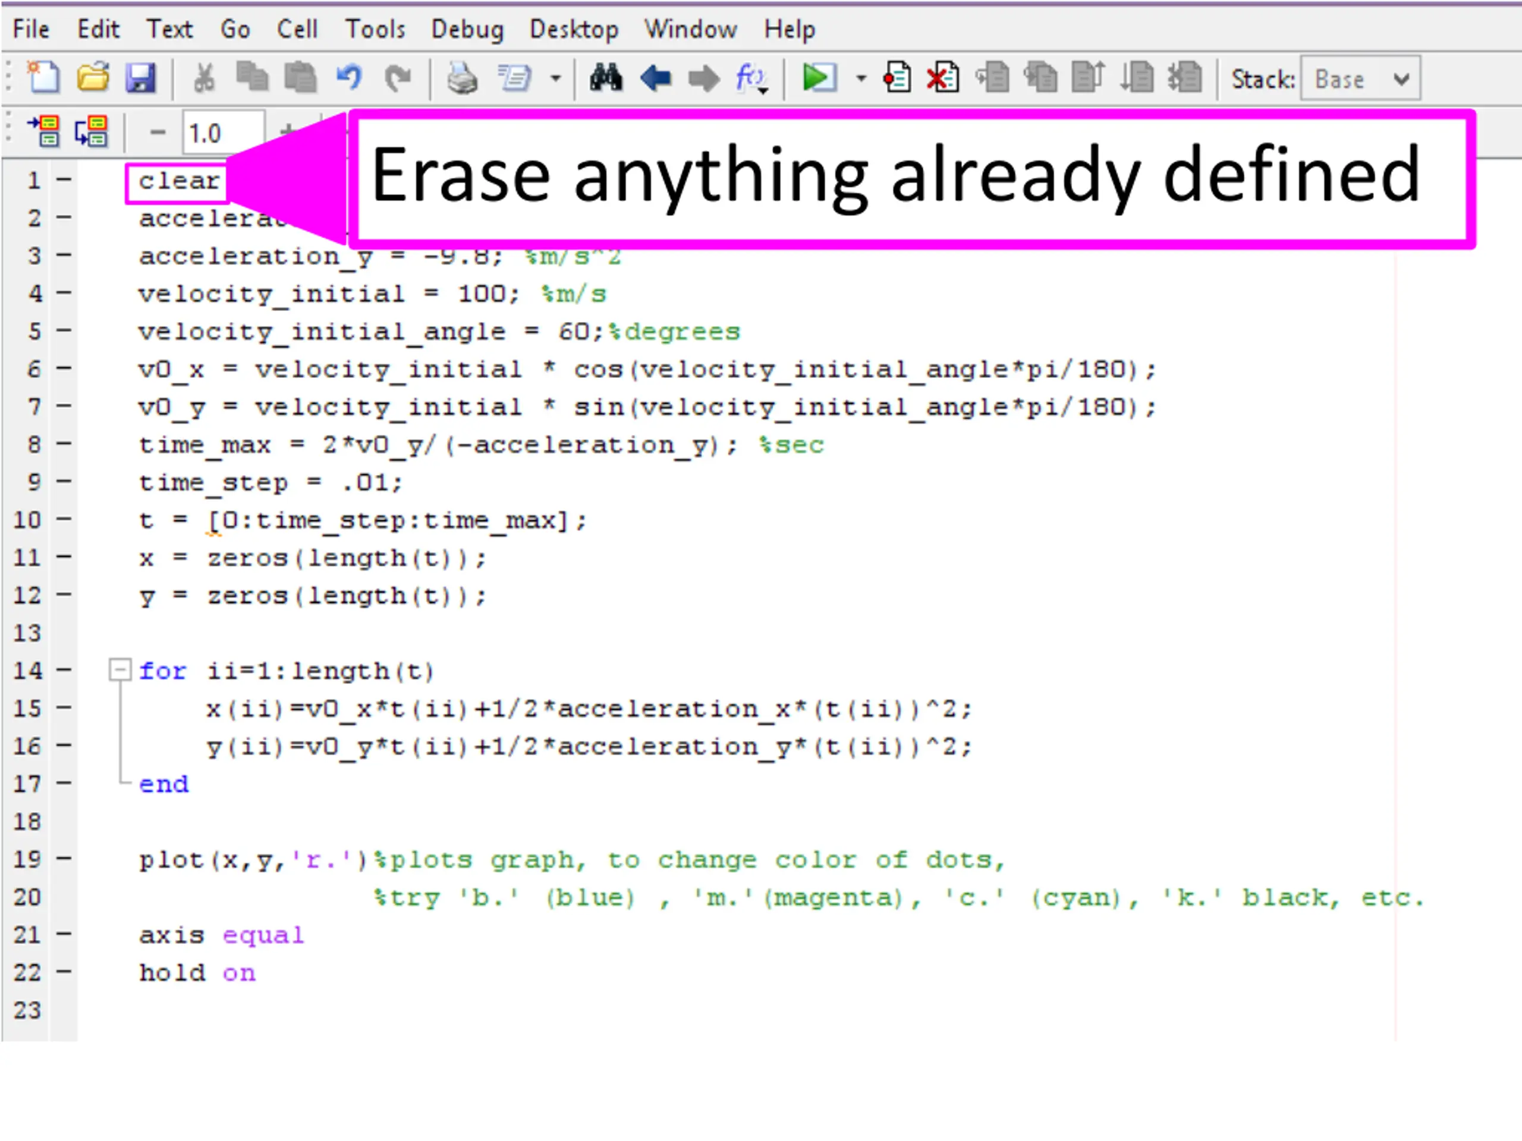Expand the dropdown arrow beside cell title icon

(x=556, y=78)
